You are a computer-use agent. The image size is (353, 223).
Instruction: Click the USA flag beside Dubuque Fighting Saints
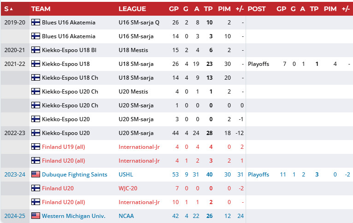(x=35, y=175)
